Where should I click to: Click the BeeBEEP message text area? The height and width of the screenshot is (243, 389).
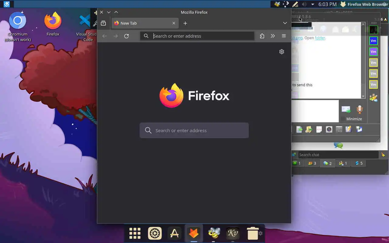pyautogui.click(x=315, y=111)
